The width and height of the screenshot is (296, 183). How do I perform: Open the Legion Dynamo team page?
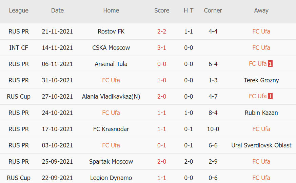click(x=111, y=178)
